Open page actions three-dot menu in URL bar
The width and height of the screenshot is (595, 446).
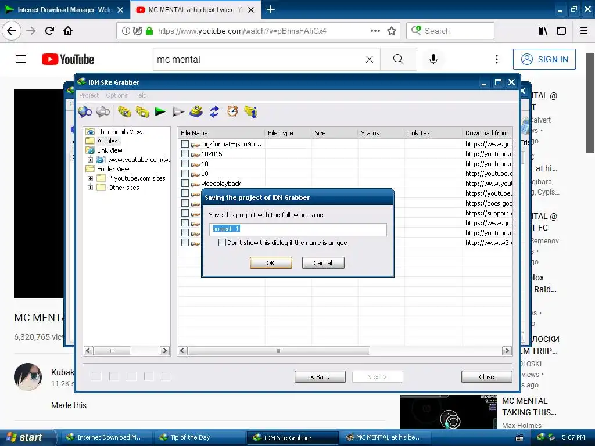375,31
